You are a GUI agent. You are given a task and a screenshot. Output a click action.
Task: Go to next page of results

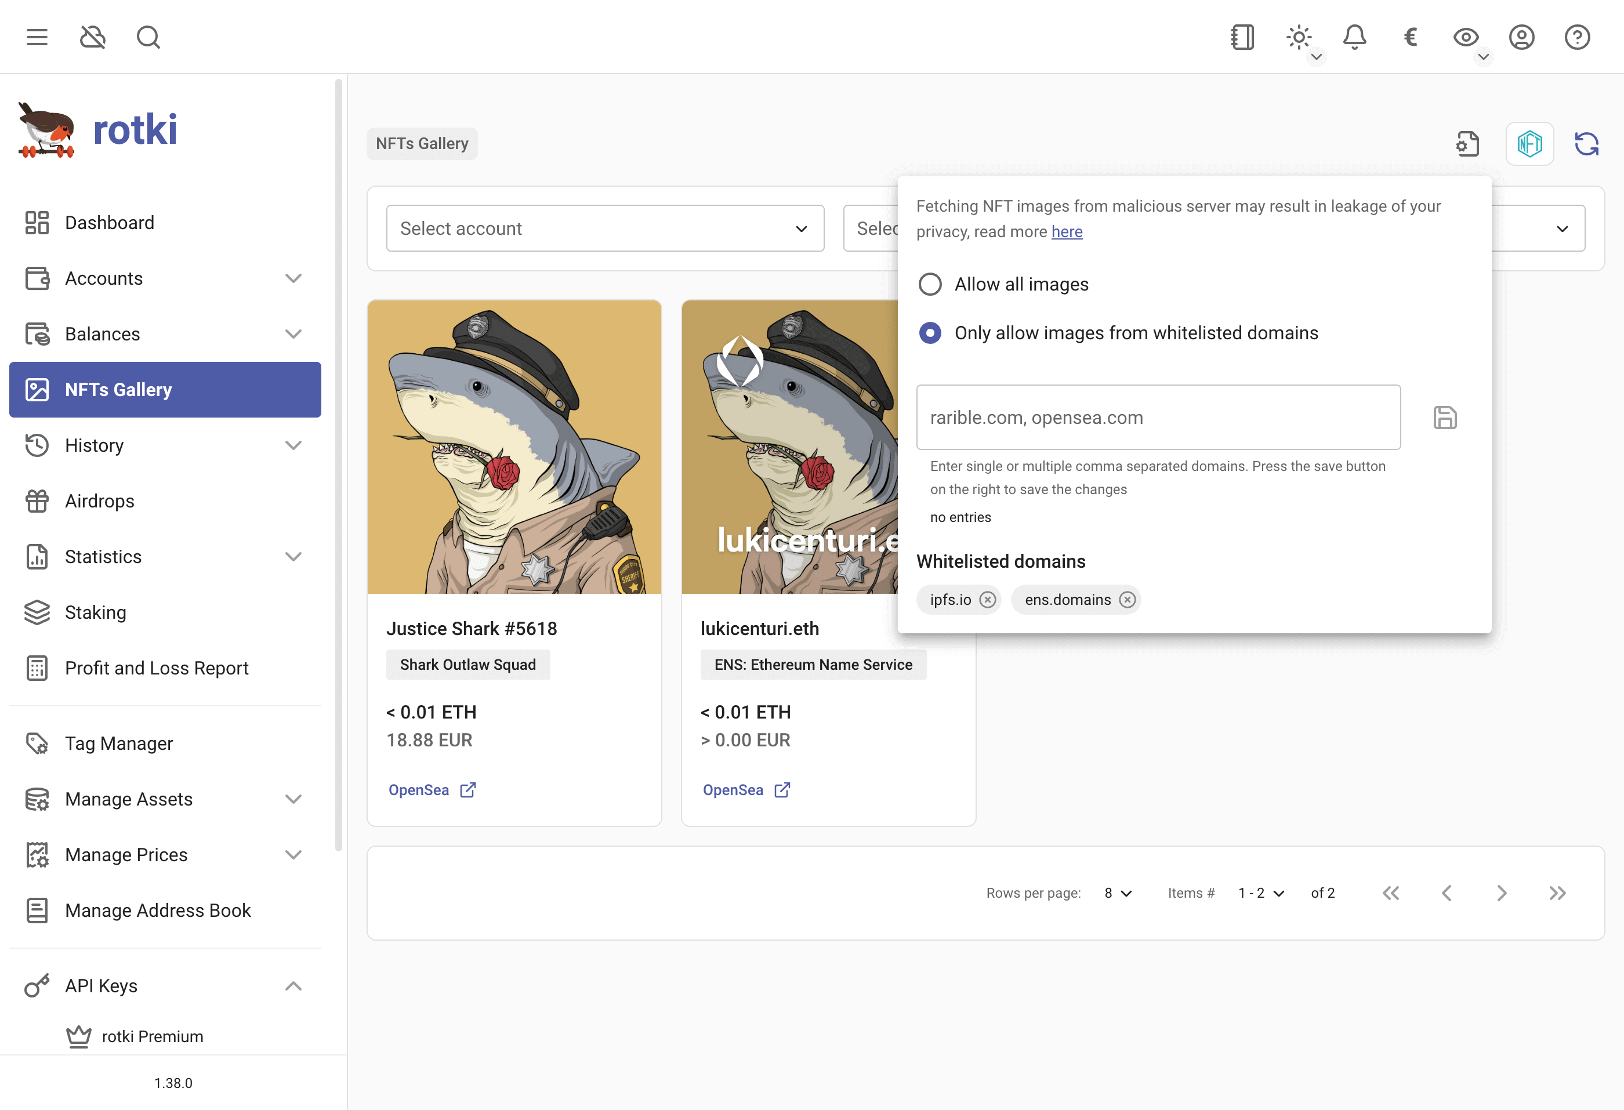1502,893
